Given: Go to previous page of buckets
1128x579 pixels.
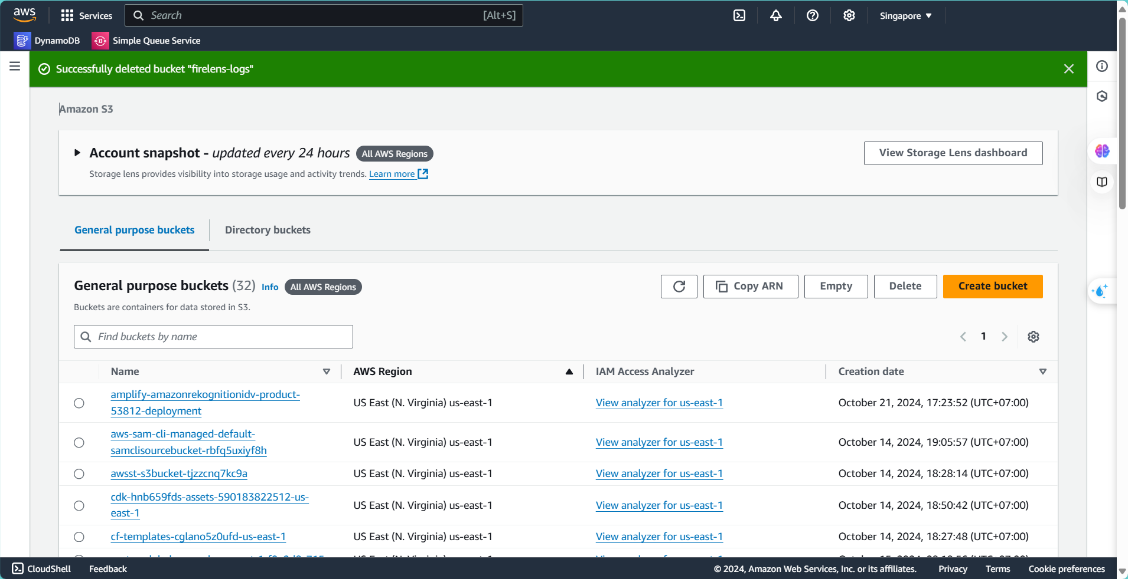Looking at the screenshot, I should [963, 337].
